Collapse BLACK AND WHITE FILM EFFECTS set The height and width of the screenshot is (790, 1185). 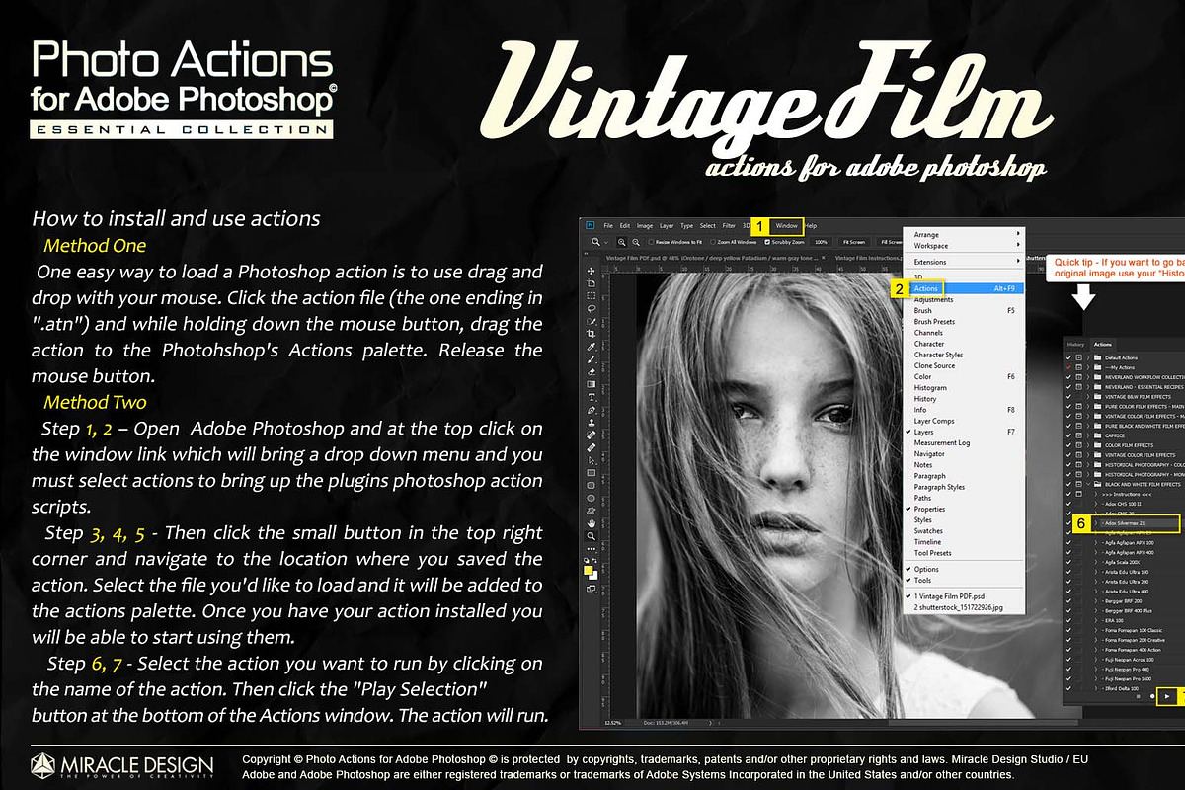1087,484
